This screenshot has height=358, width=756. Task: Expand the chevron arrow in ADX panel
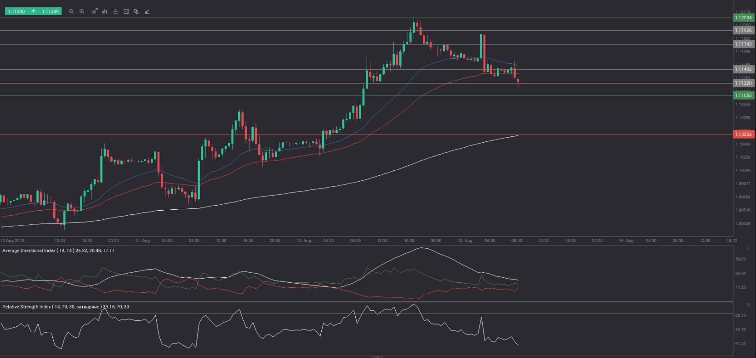point(748,249)
